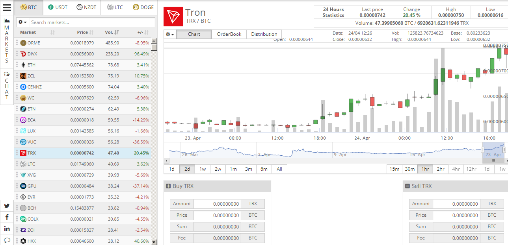The width and height of the screenshot is (508, 245).
Task: Click the VUC coin icon
Action: 23,142
